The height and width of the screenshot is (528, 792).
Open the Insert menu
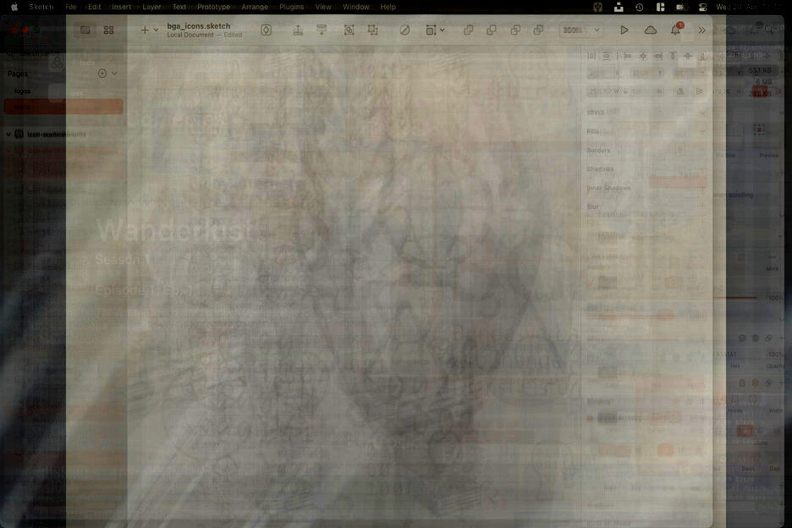pyautogui.click(x=121, y=7)
